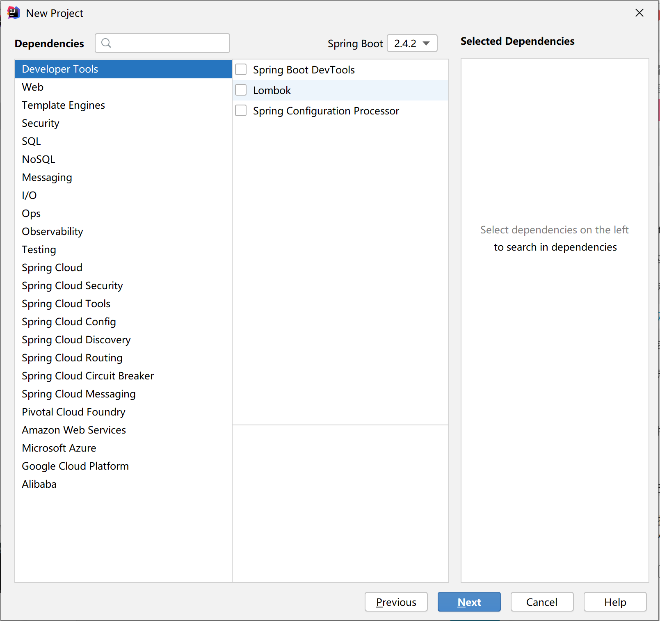Select Spring Cloud Discovery category
This screenshot has height=621, width=660.
(123, 340)
